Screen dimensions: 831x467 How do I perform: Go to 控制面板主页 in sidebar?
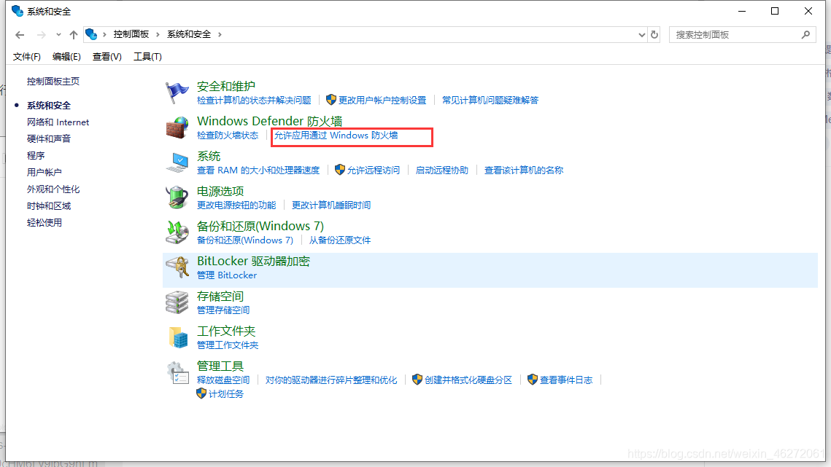coord(53,81)
